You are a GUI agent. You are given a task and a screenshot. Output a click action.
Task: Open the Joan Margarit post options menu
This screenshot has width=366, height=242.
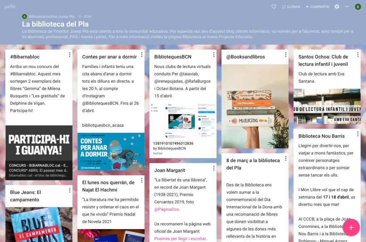coord(214,168)
